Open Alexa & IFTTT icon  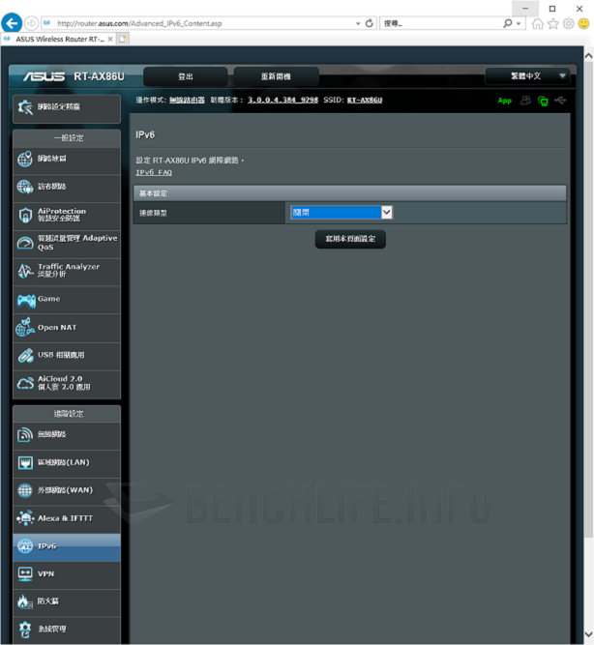(25, 518)
